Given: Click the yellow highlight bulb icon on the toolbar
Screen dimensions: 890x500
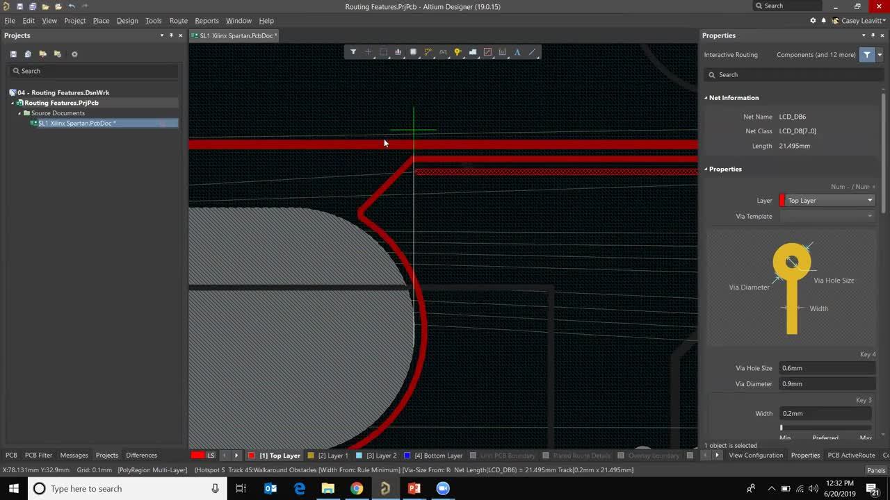Looking at the screenshot, I should click(458, 51).
